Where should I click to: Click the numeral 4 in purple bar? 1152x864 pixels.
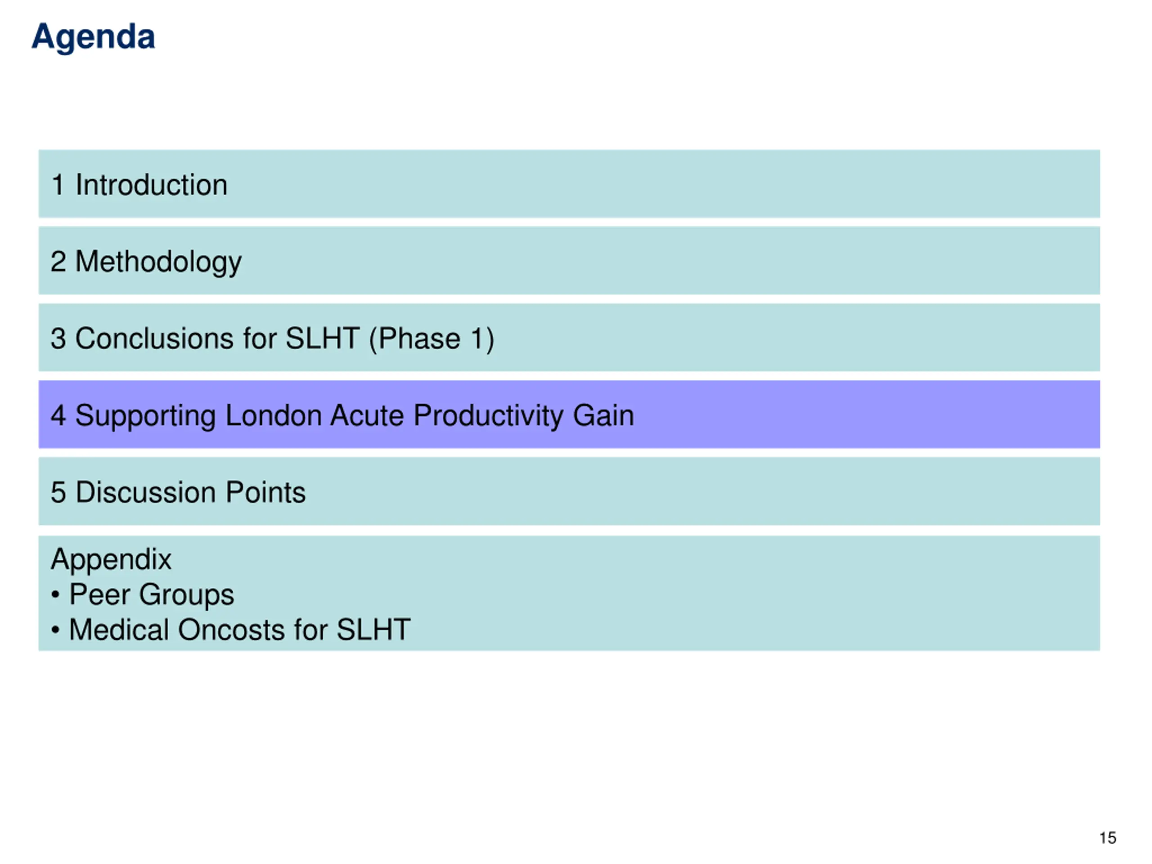click(58, 416)
